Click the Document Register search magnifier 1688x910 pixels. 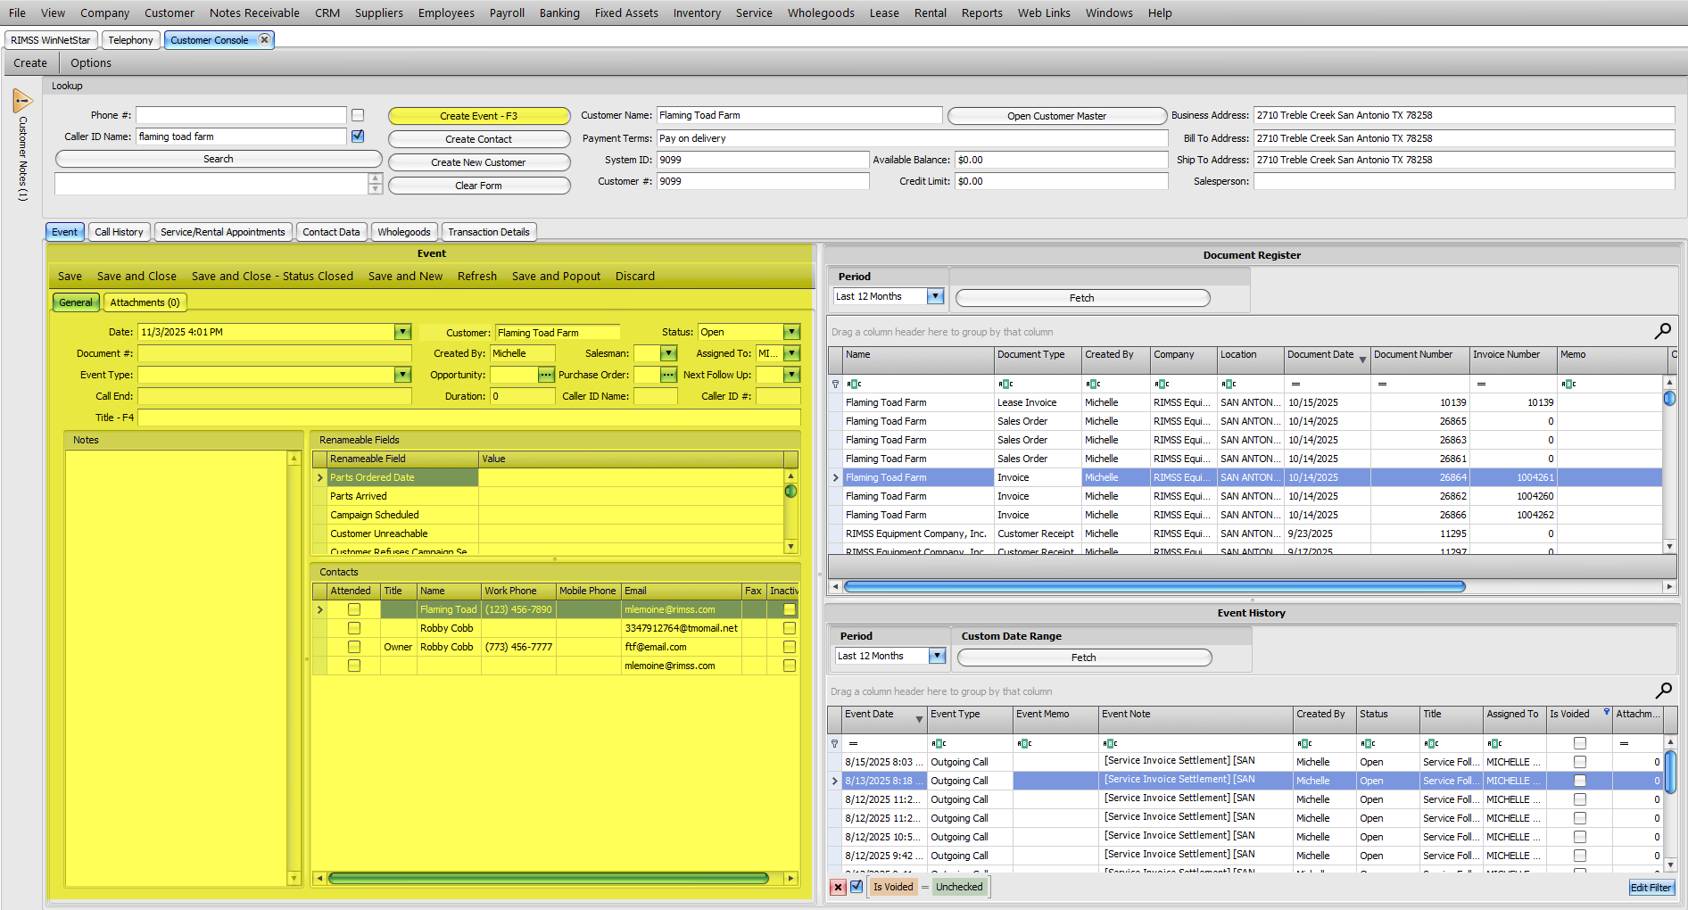[x=1662, y=331]
